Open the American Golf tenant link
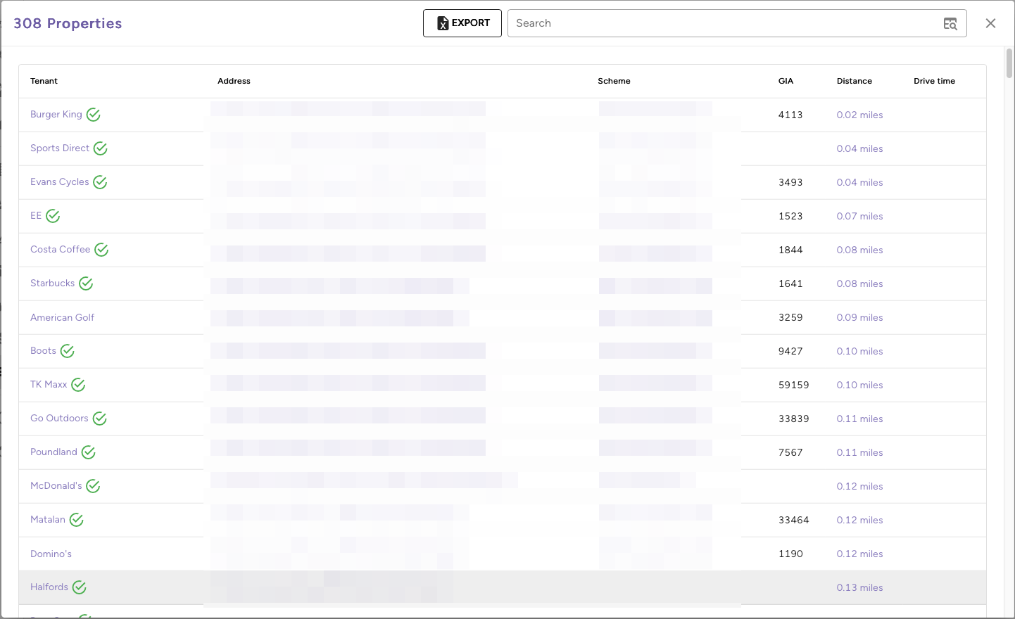 click(62, 317)
